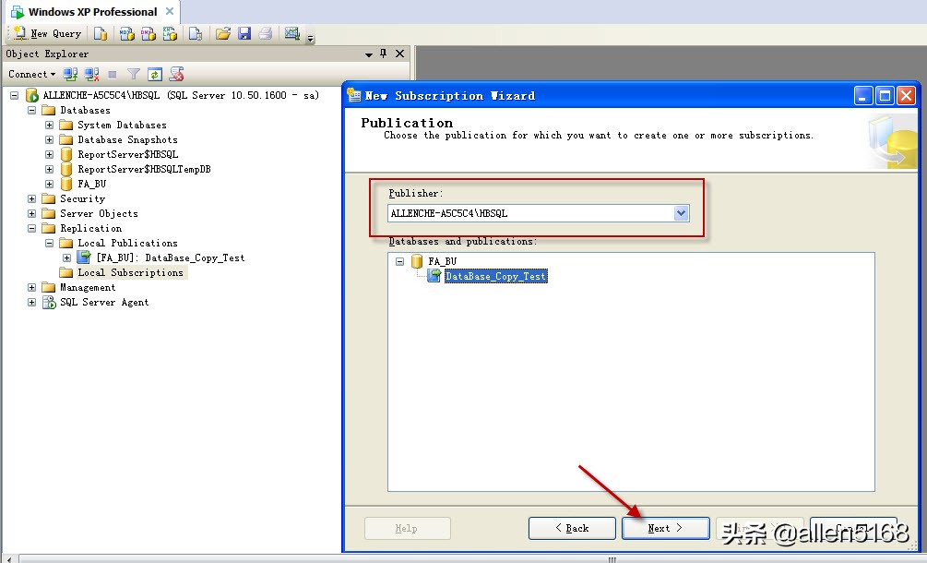Click the Print icon in toolbar
927x563 pixels.
pyautogui.click(x=266, y=34)
